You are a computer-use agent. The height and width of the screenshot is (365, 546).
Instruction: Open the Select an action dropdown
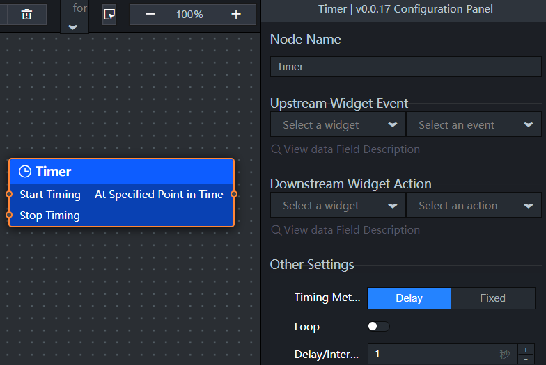pos(474,206)
